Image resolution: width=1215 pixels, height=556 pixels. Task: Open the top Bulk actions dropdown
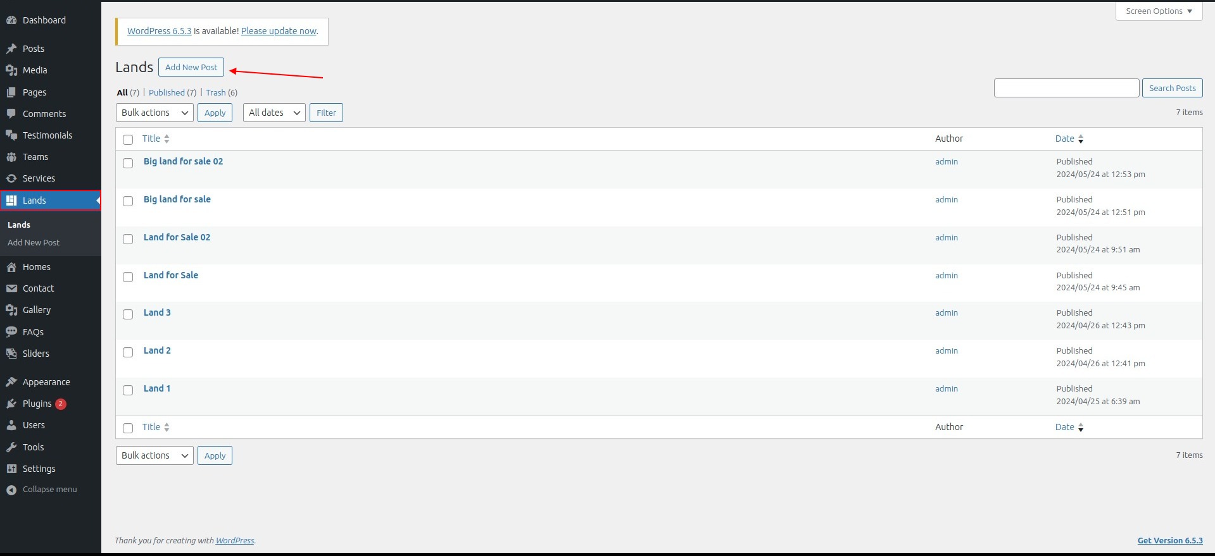pos(154,113)
